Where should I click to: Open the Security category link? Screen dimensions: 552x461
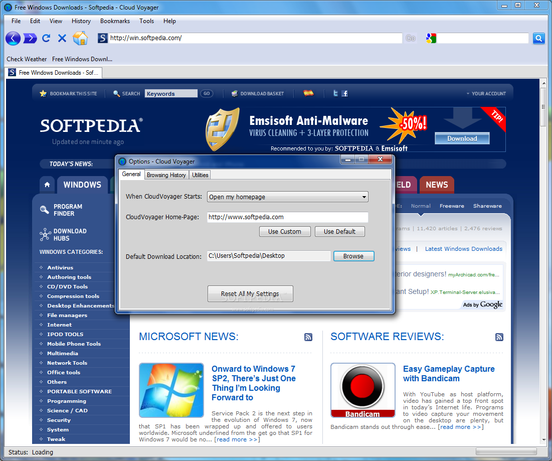(59, 420)
